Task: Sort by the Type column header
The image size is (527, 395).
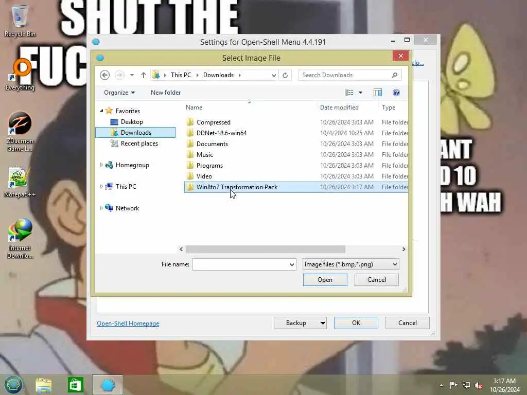Action: [x=389, y=107]
